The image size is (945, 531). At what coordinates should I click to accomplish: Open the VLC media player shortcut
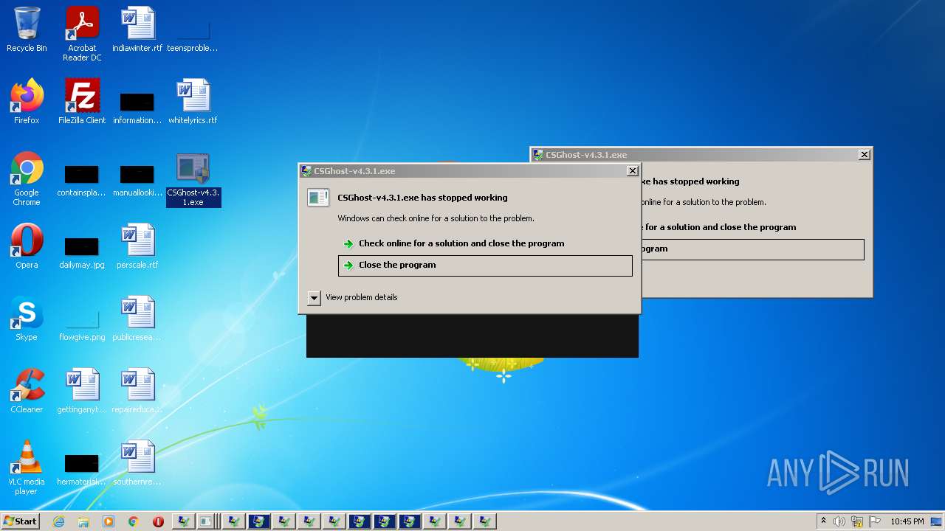tap(27, 468)
